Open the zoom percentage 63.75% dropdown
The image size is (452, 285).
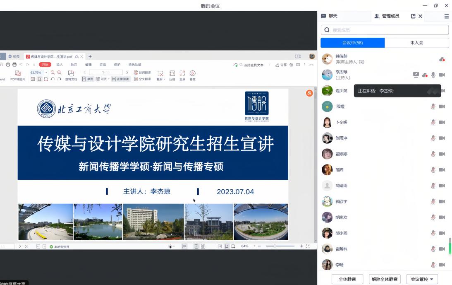[x=47, y=72]
